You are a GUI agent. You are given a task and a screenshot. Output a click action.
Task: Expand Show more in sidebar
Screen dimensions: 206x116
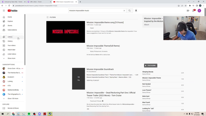click(x=12, y=58)
